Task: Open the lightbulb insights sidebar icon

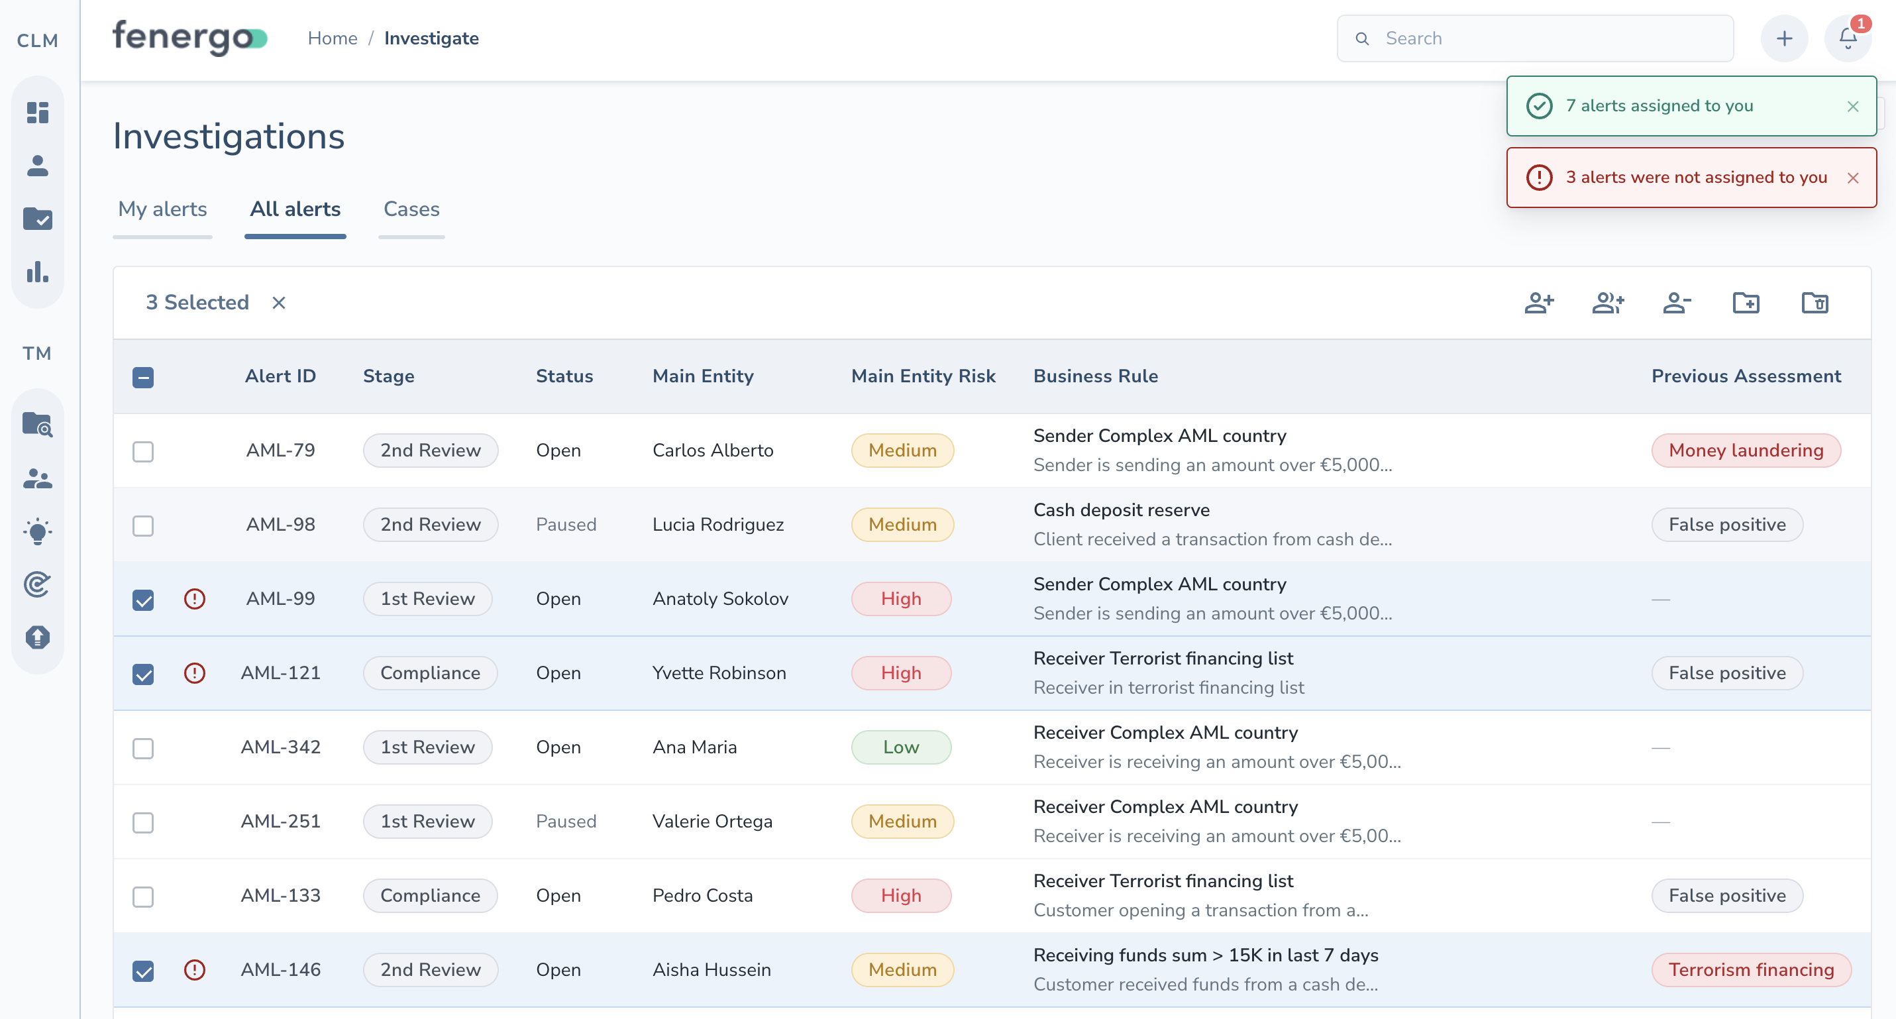Action: coord(38,531)
